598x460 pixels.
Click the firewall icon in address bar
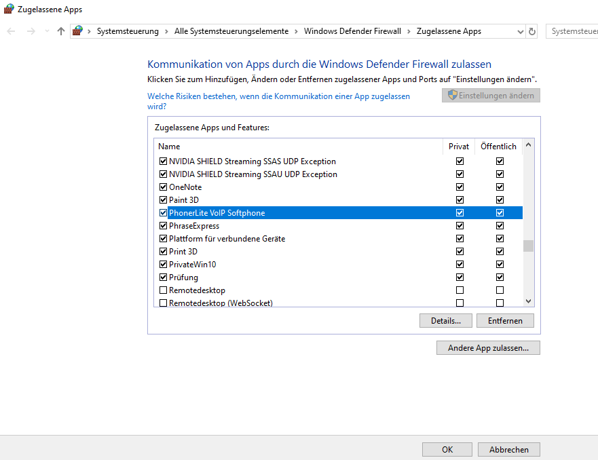(78, 31)
